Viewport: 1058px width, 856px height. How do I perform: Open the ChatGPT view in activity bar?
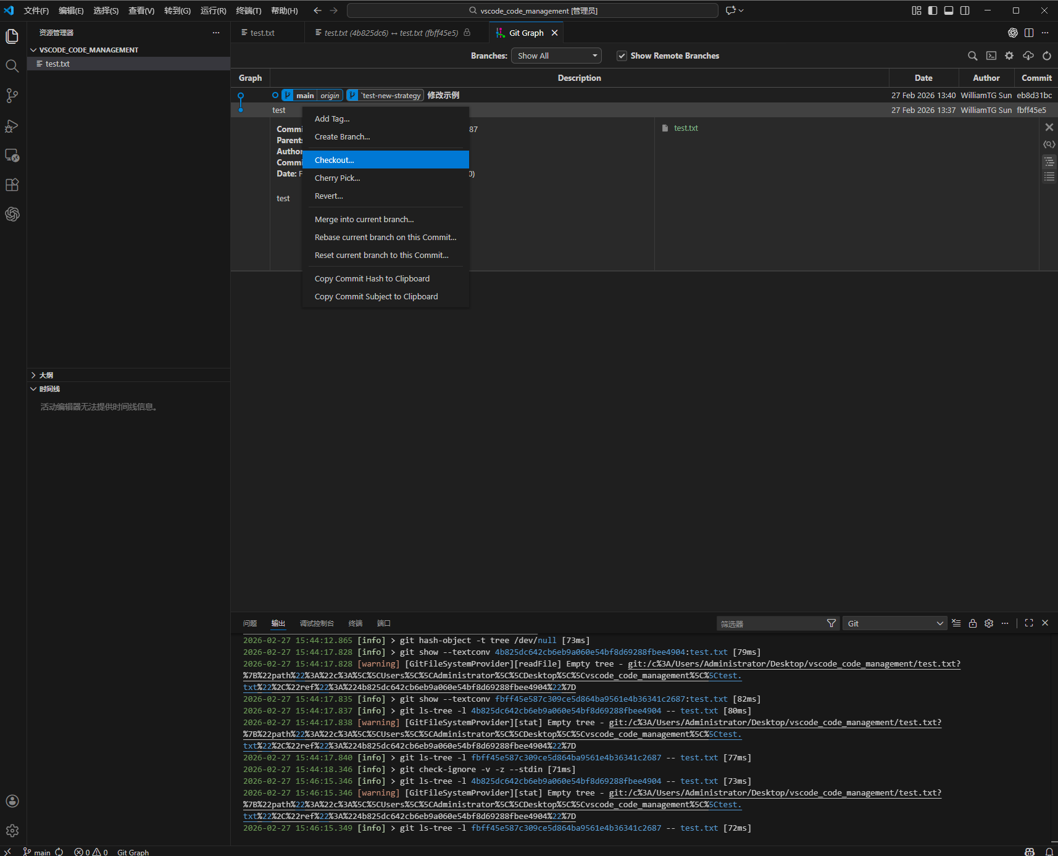[x=12, y=214]
